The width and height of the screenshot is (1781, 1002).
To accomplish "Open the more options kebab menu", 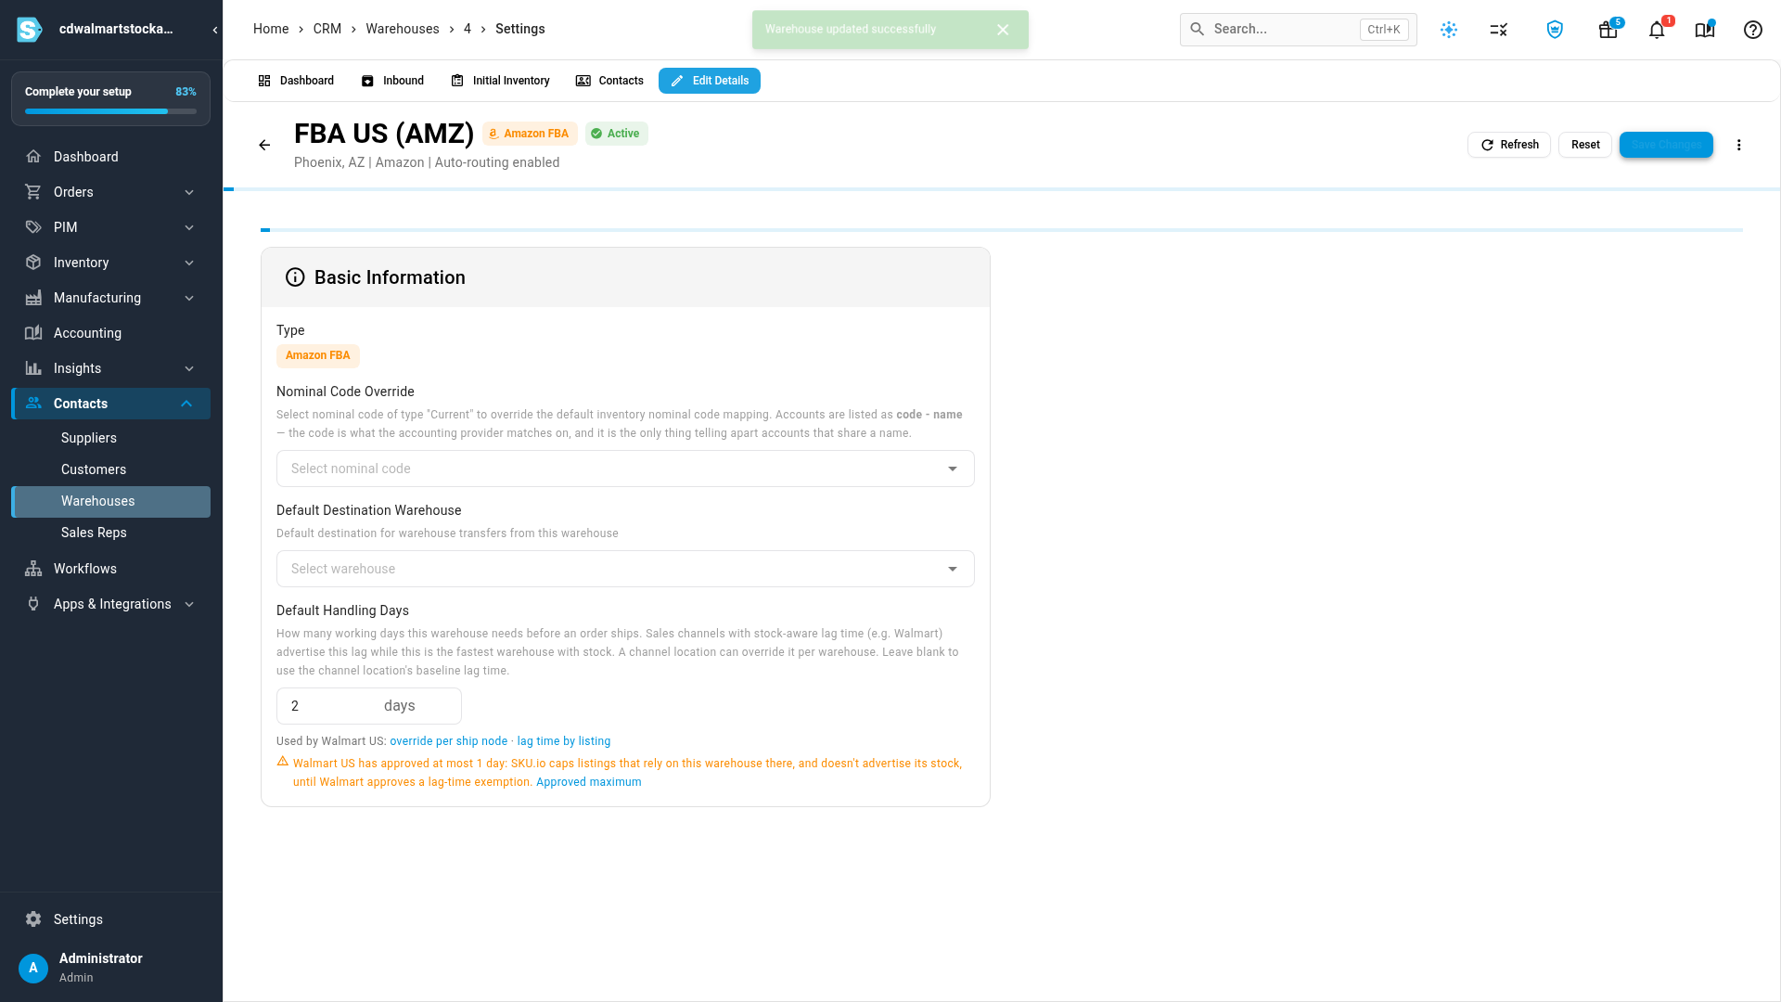I will point(1739,145).
